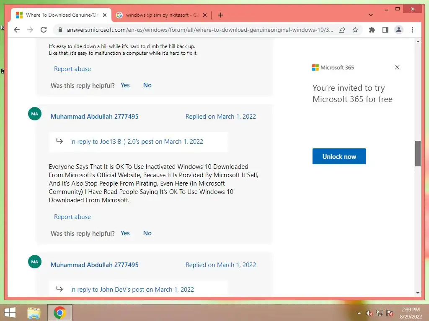Click the address bar URL
The image size is (429, 321).
pyautogui.click(x=200, y=30)
